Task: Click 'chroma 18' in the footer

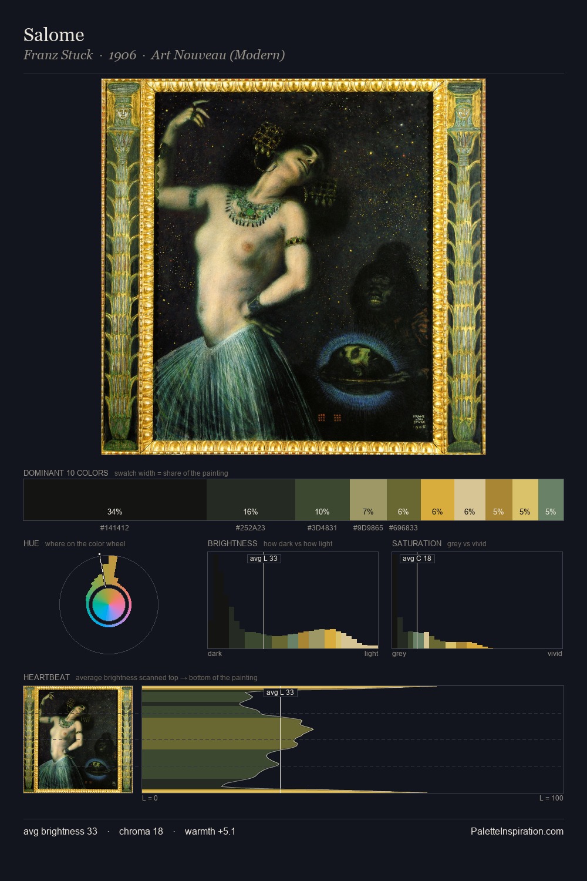Action: [x=141, y=832]
